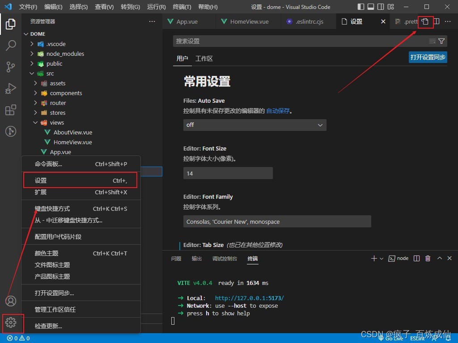Open 编辑(E) menu
458x343 pixels.
tap(53, 7)
